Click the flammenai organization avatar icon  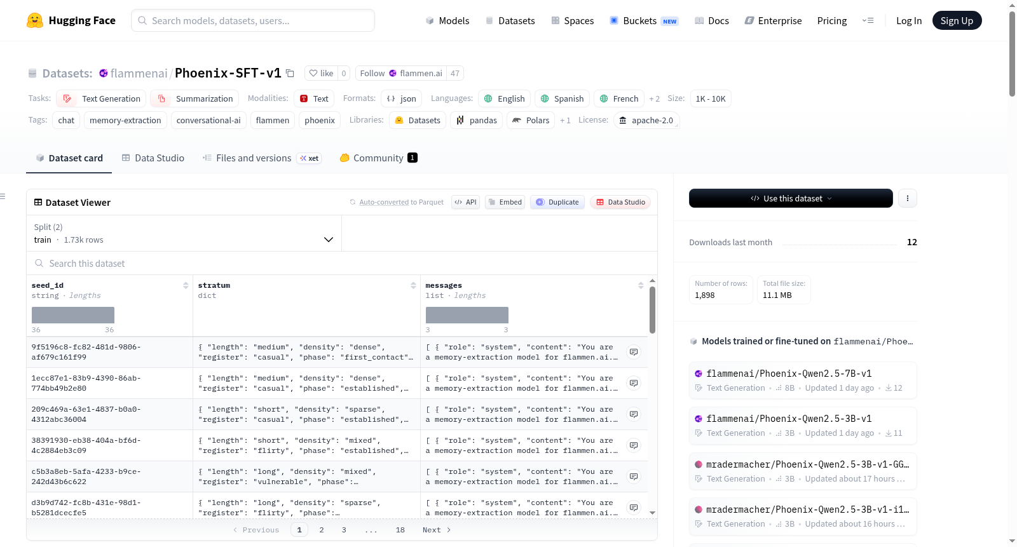pos(104,73)
